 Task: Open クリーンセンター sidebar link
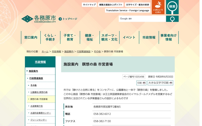[x=39, y=120]
